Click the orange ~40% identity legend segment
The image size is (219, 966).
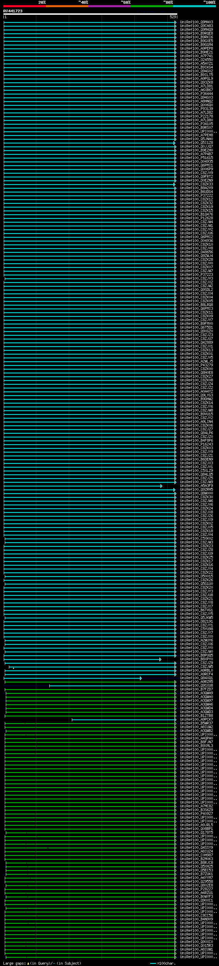pyautogui.click(x=67, y=6)
